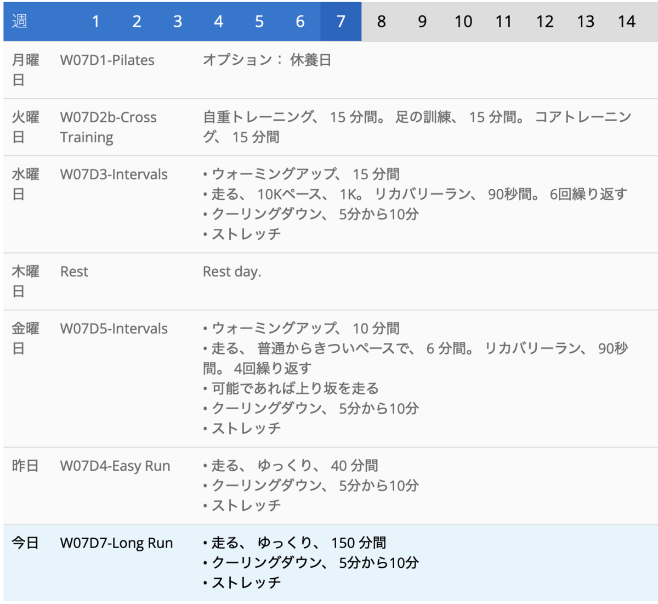Viewport: 658px width, 604px height.
Task: Click the Rest day. description
Action: [232, 272]
